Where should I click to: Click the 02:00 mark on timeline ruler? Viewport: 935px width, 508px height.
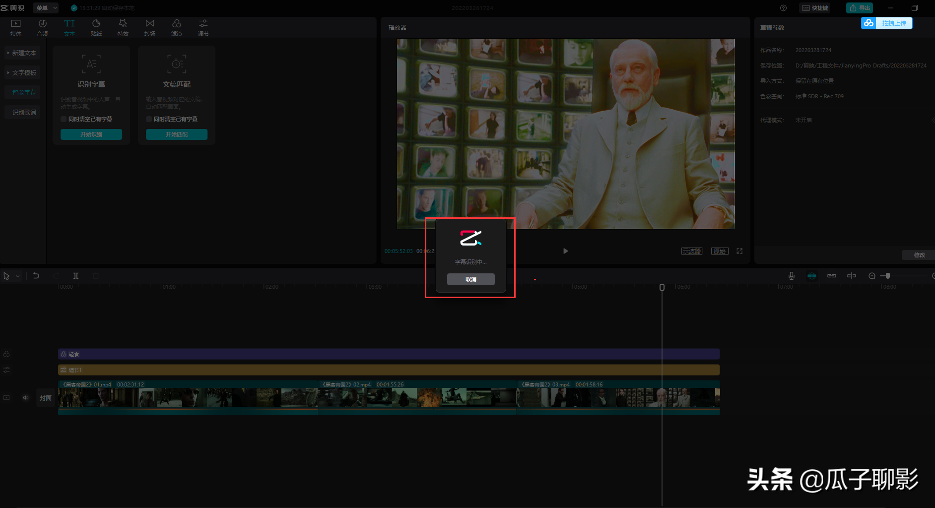point(270,287)
